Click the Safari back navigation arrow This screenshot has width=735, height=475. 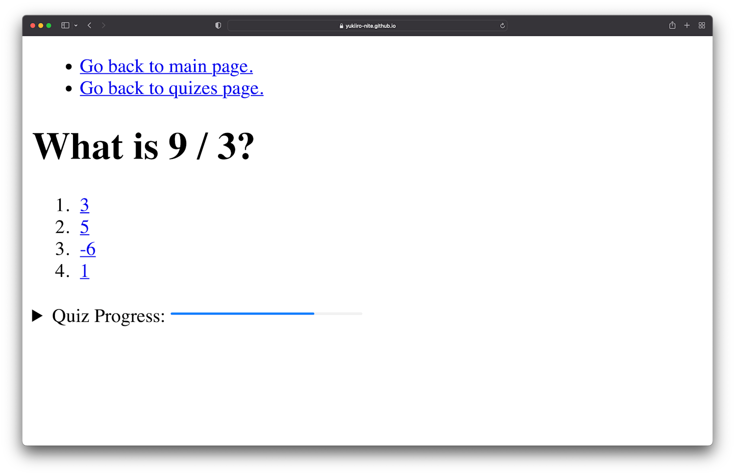89,25
